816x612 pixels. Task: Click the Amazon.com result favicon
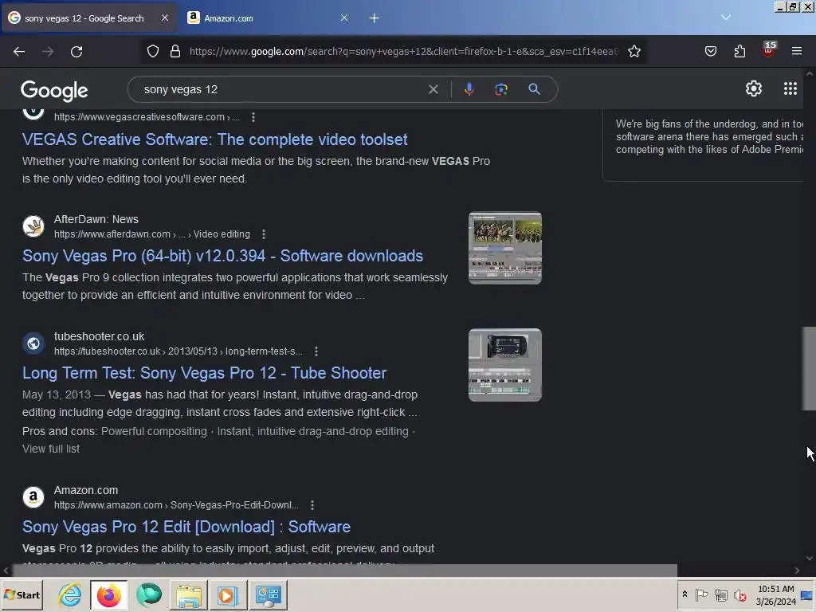33,497
